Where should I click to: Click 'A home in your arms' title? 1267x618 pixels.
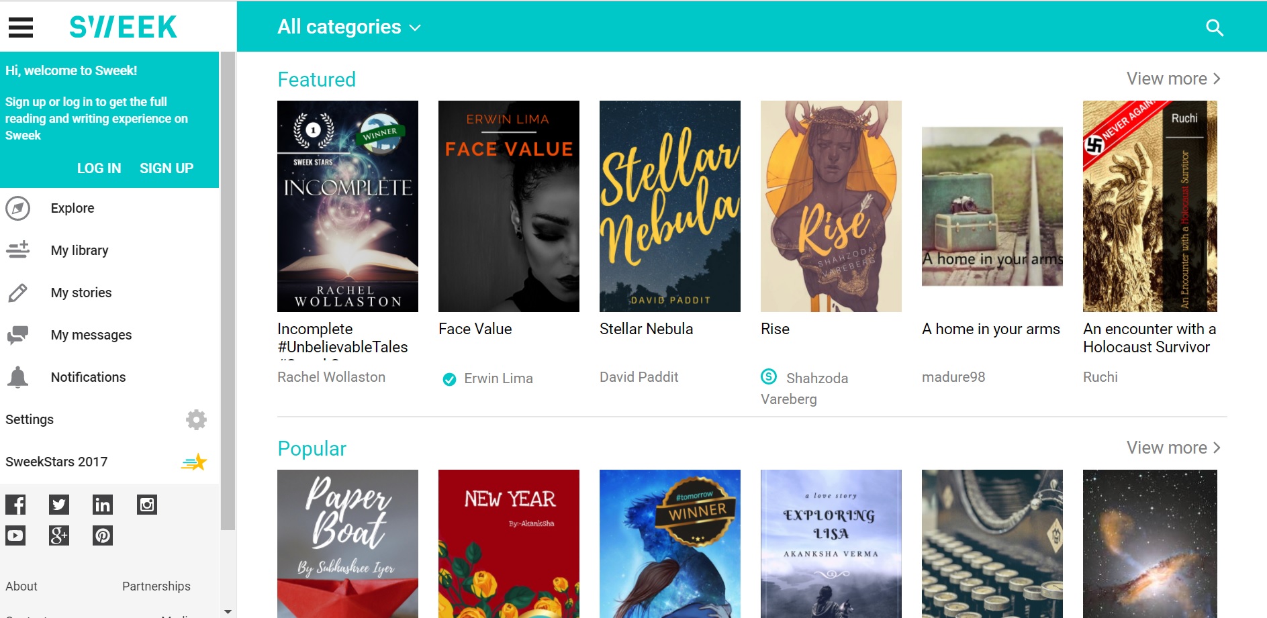click(x=991, y=329)
